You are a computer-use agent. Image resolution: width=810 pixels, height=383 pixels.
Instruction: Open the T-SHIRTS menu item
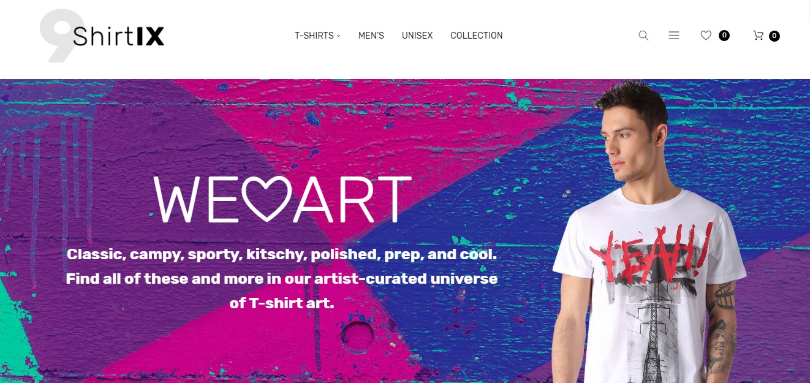coord(314,36)
